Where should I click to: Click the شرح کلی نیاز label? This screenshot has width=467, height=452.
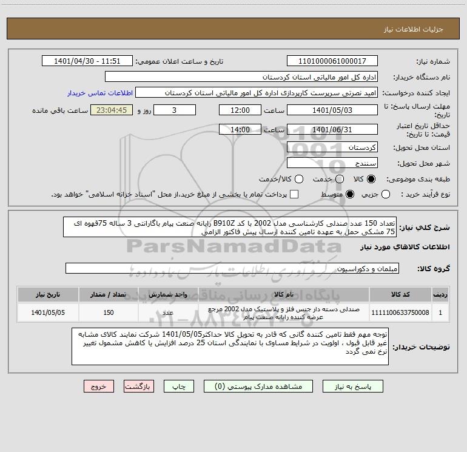tap(425, 228)
